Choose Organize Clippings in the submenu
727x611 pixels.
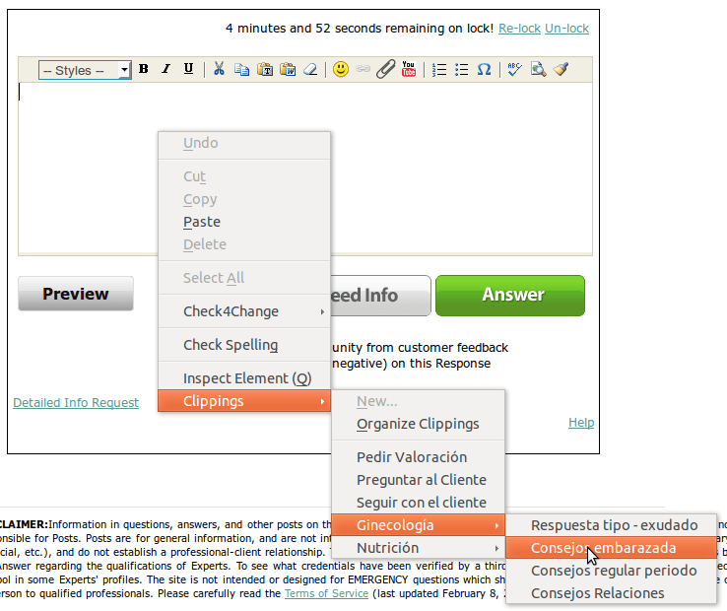[418, 424]
